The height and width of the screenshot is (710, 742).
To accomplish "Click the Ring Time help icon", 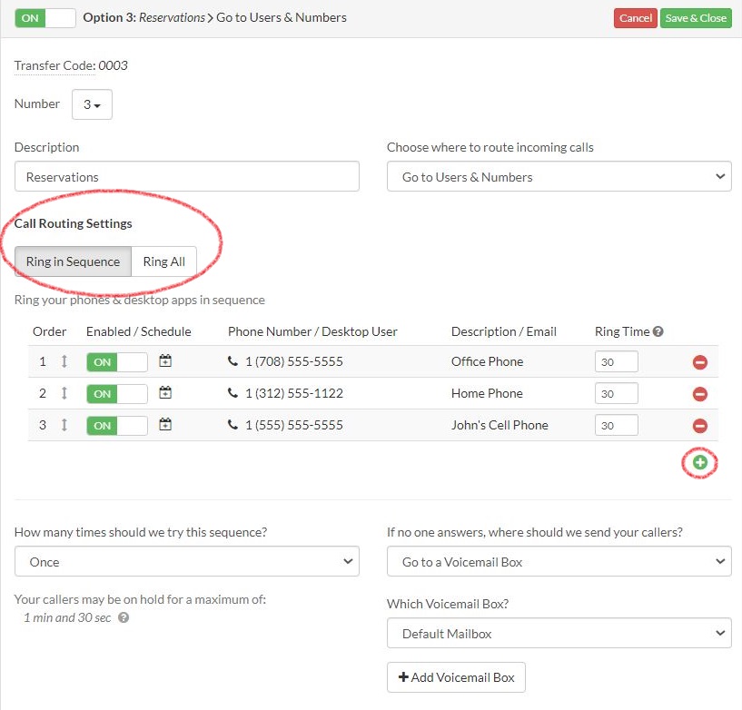I will (658, 331).
